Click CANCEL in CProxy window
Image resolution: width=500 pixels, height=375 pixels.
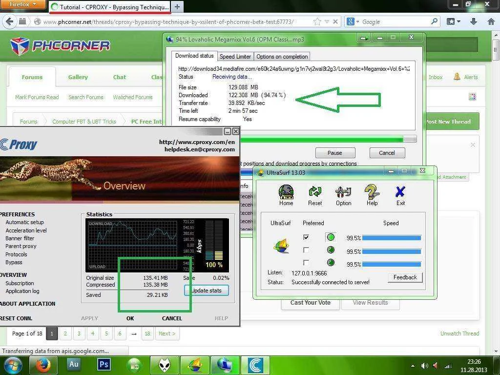(x=172, y=318)
